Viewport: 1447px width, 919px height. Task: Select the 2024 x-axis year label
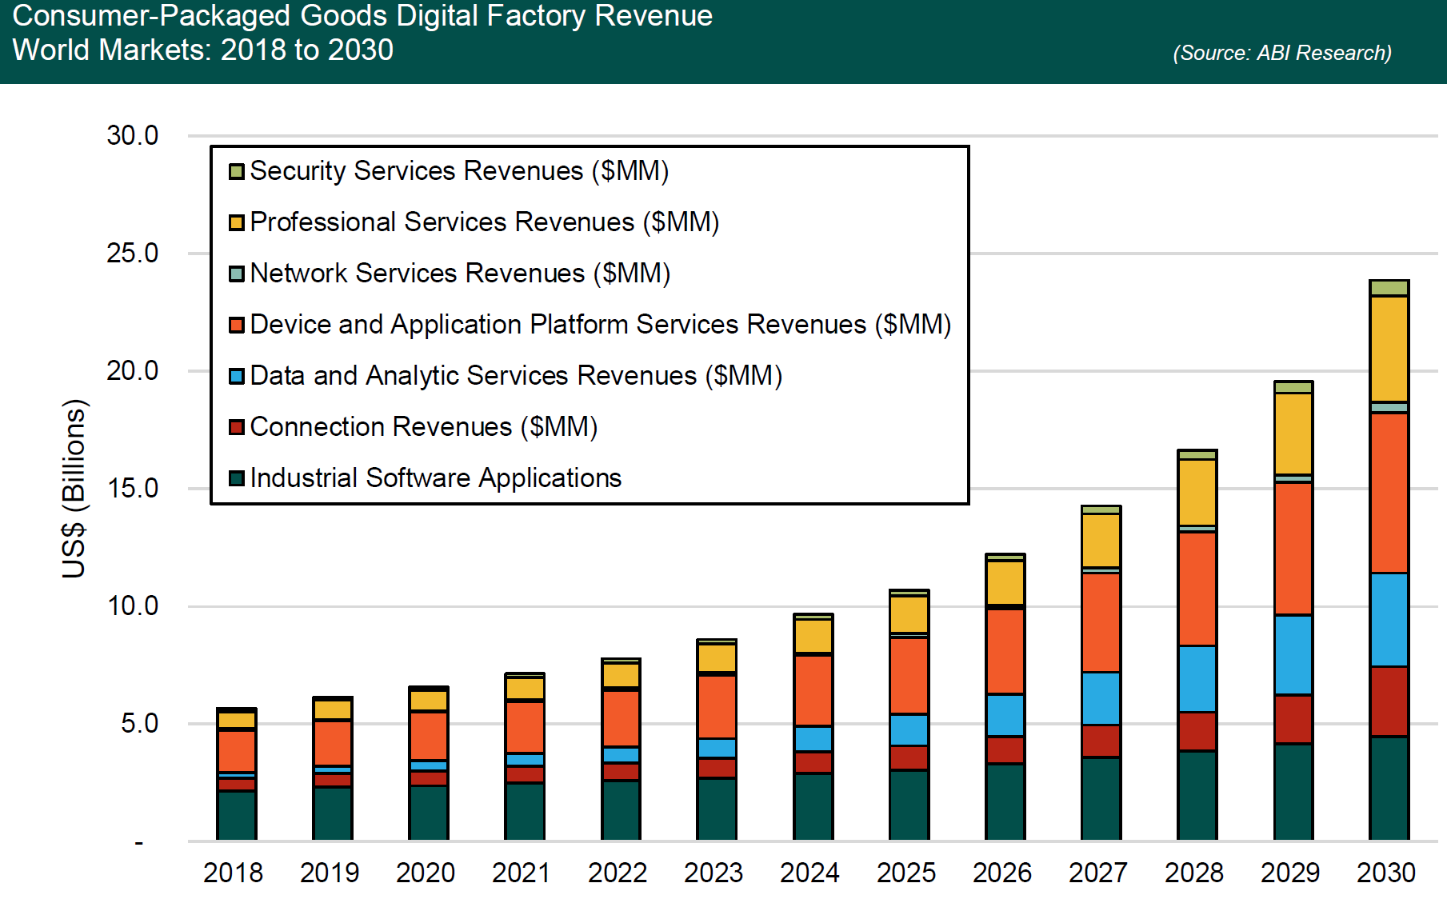click(x=809, y=873)
